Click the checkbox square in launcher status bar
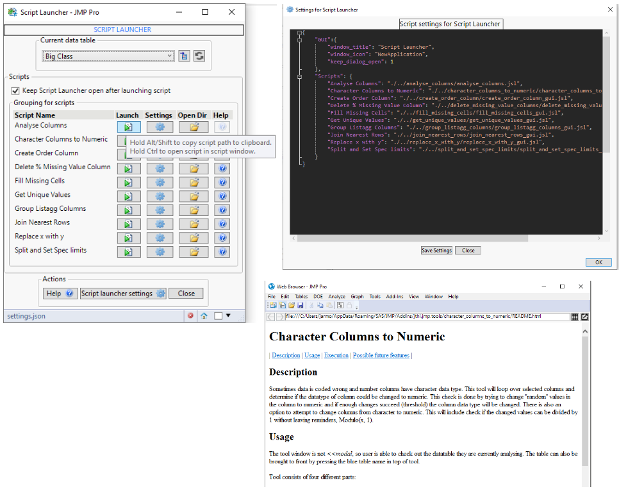The width and height of the screenshot is (619, 498). 218,315
